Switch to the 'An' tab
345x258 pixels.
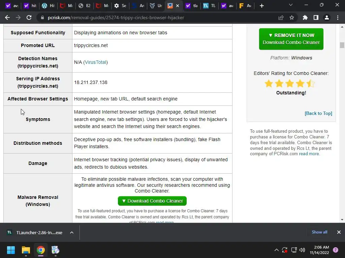click(x=138, y=6)
